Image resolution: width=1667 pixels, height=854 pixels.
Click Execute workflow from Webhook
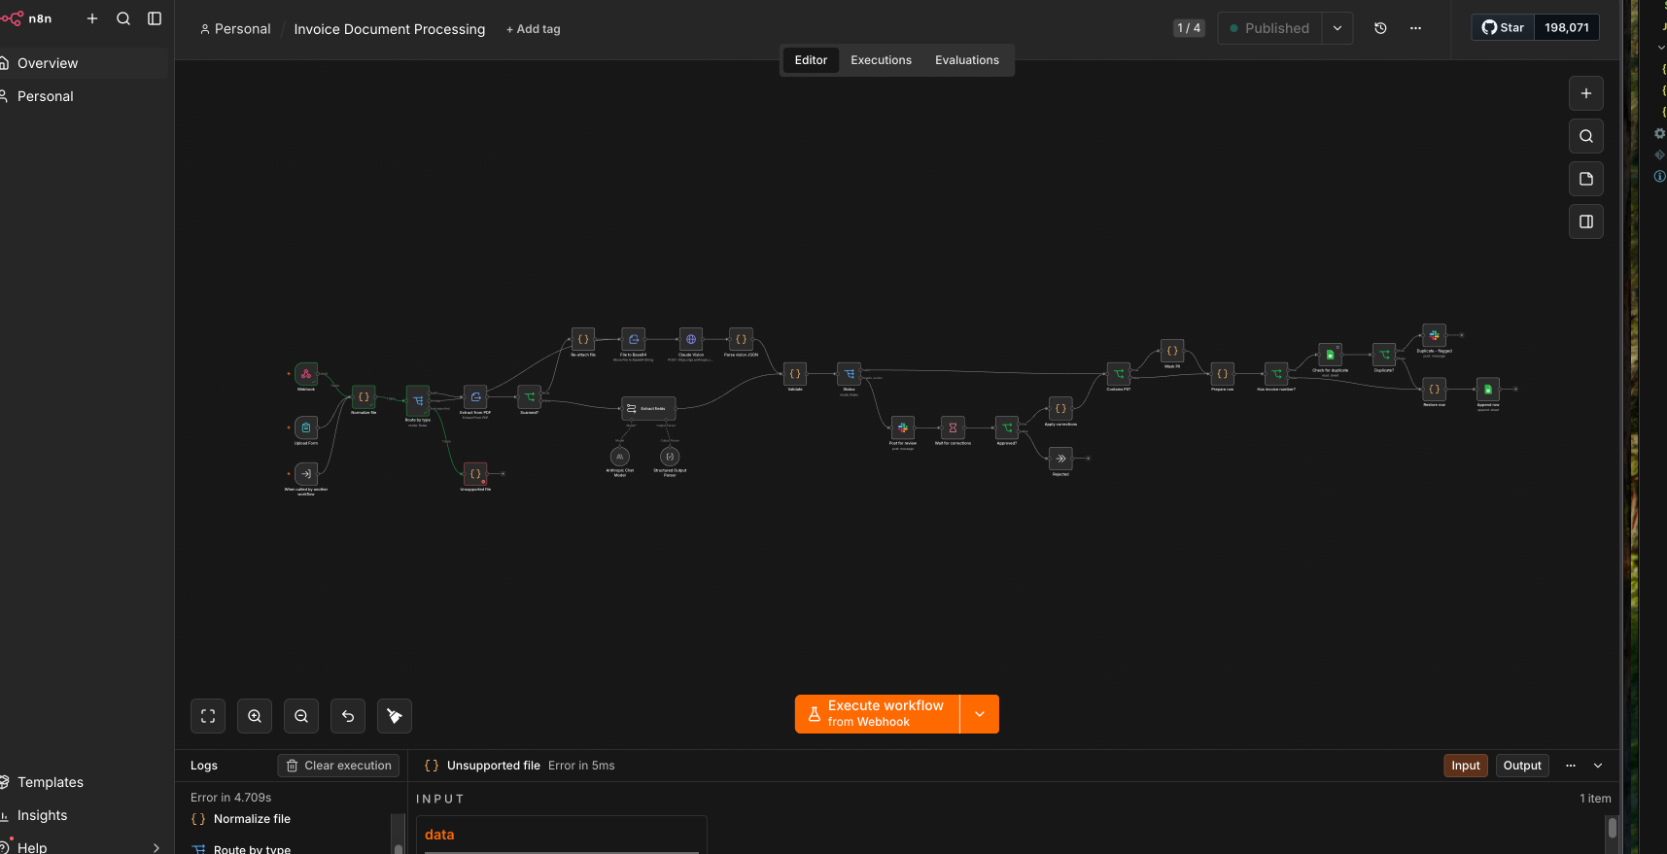(x=877, y=714)
